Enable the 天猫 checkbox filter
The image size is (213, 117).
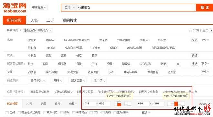(103, 113)
